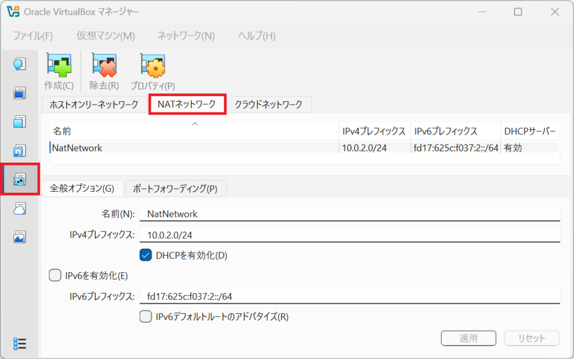Viewport: 574px width, 359px height.
Task: Switch to ホストオンリーネットワーク tab
Action: coord(94,105)
